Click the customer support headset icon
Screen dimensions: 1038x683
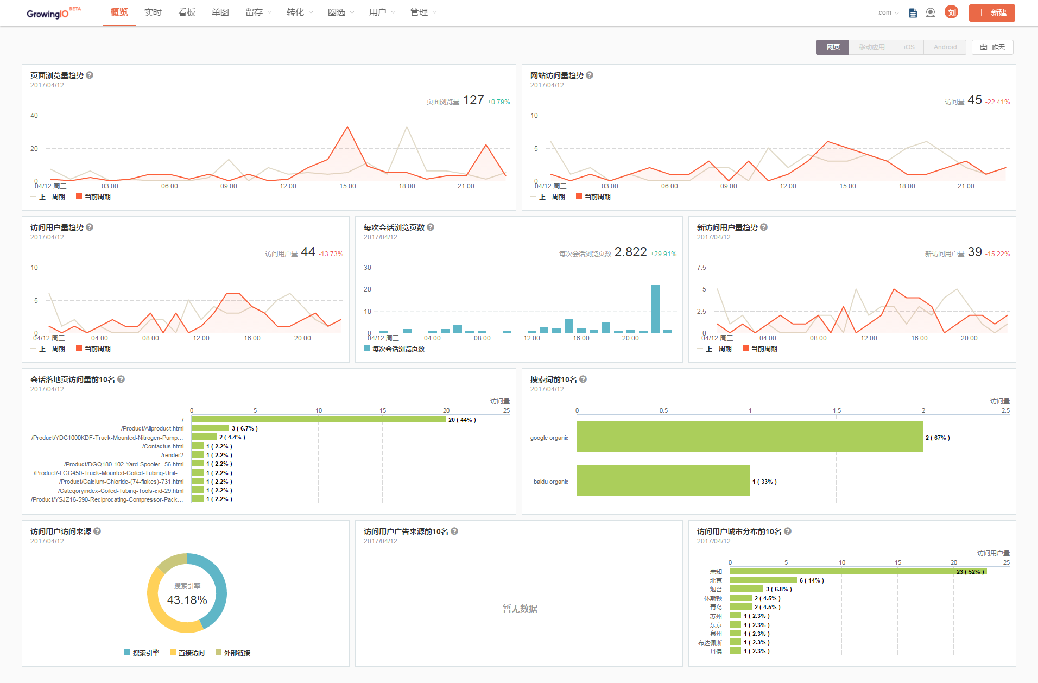(x=931, y=12)
